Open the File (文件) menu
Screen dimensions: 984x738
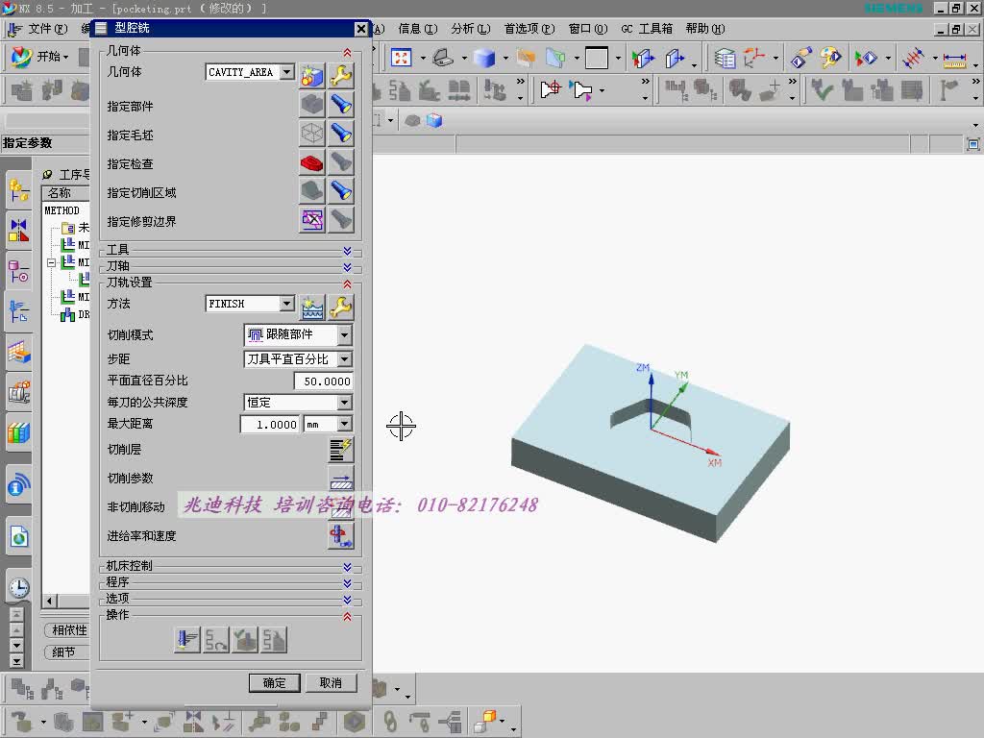(47, 29)
